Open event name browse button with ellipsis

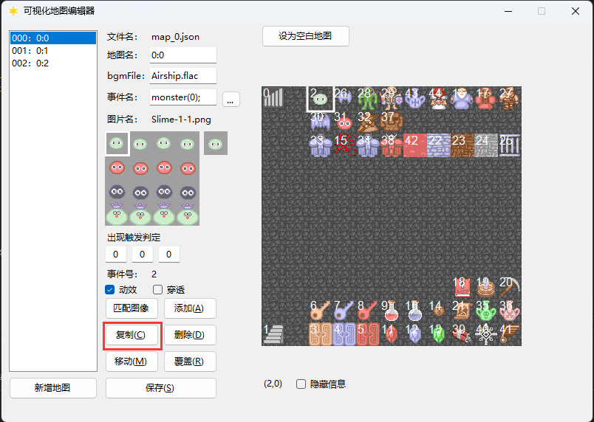(x=231, y=100)
